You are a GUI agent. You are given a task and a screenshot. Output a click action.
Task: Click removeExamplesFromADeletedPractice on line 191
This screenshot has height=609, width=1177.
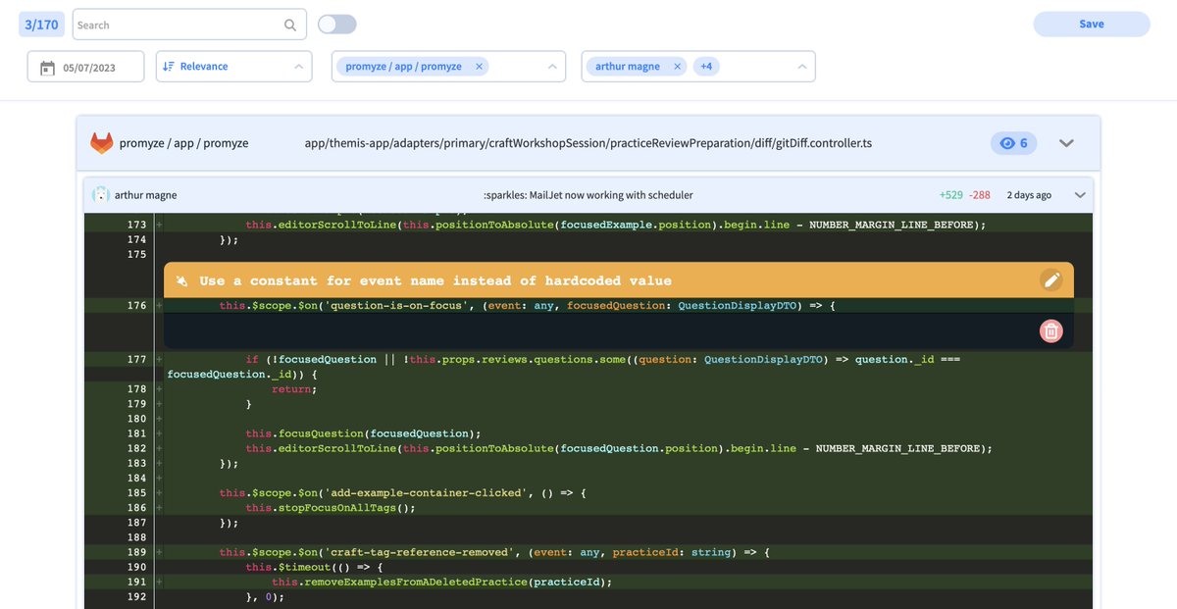click(x=417, y=583)
